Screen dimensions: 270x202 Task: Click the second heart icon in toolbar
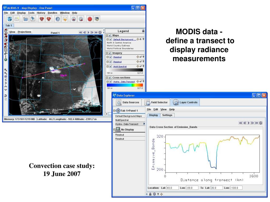point(49,19)
